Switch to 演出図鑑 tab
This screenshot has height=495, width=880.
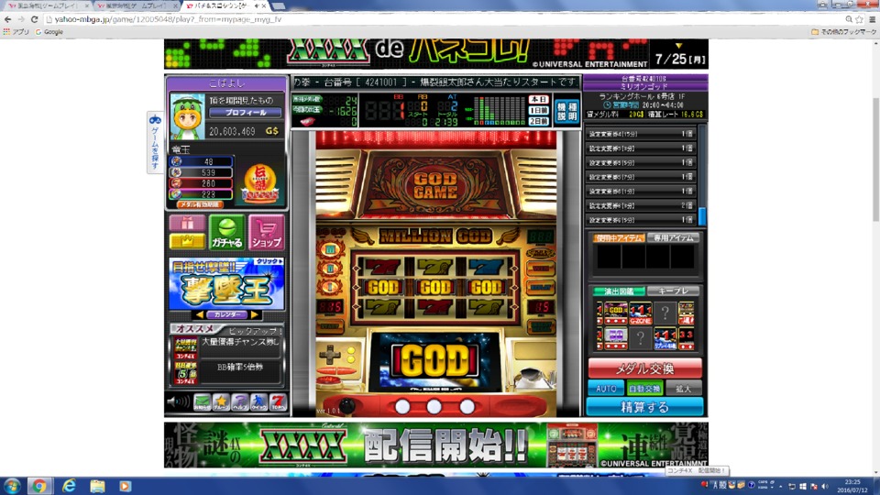coord(619,291)
